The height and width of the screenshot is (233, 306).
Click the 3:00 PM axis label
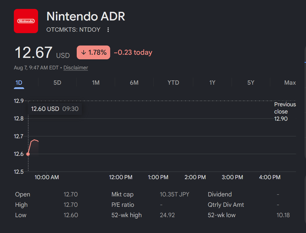pyautogui.click(x=232, y=177)
